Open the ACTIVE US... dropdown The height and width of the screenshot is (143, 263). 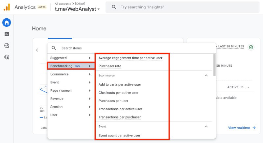[238, 87]
